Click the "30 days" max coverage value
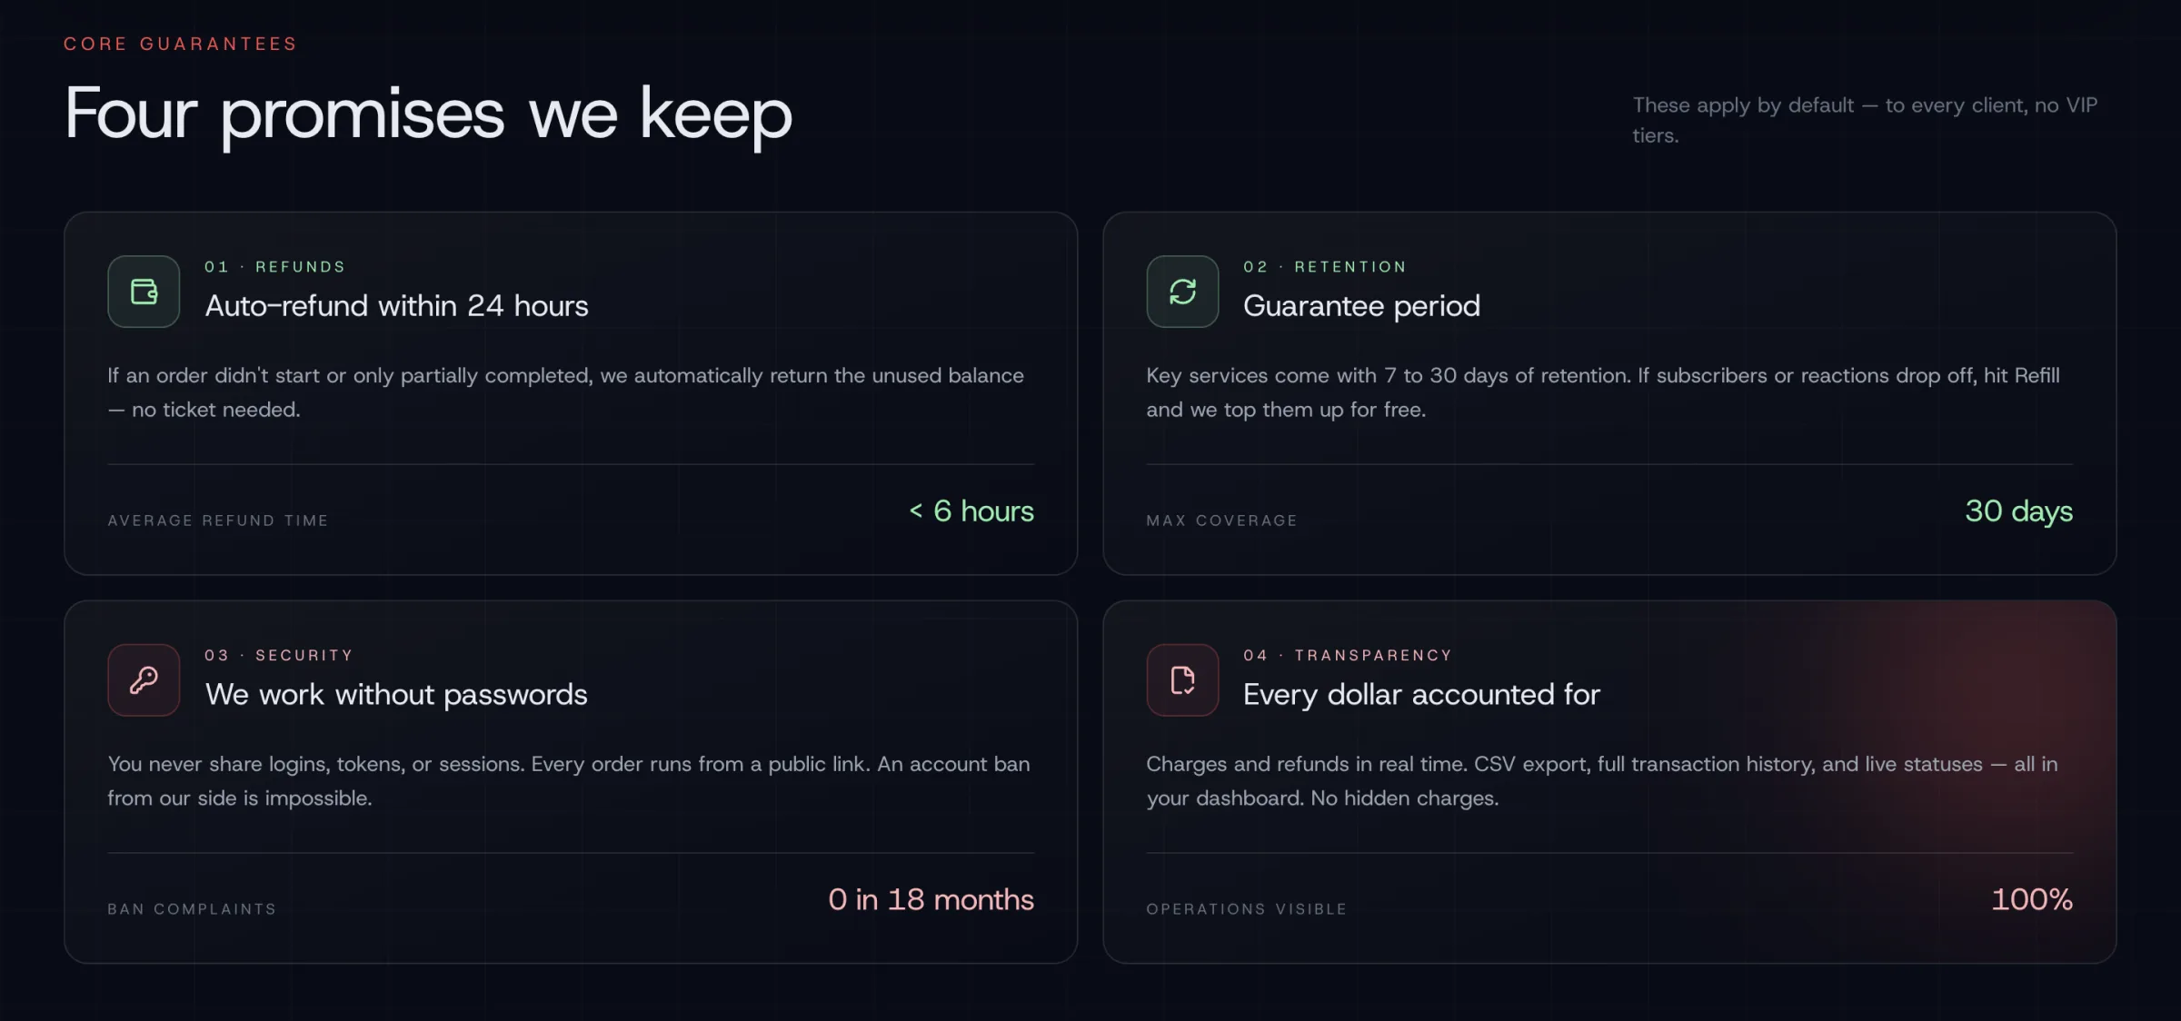Viewport: 2181px width, 1021px height. click(2018, 511)
